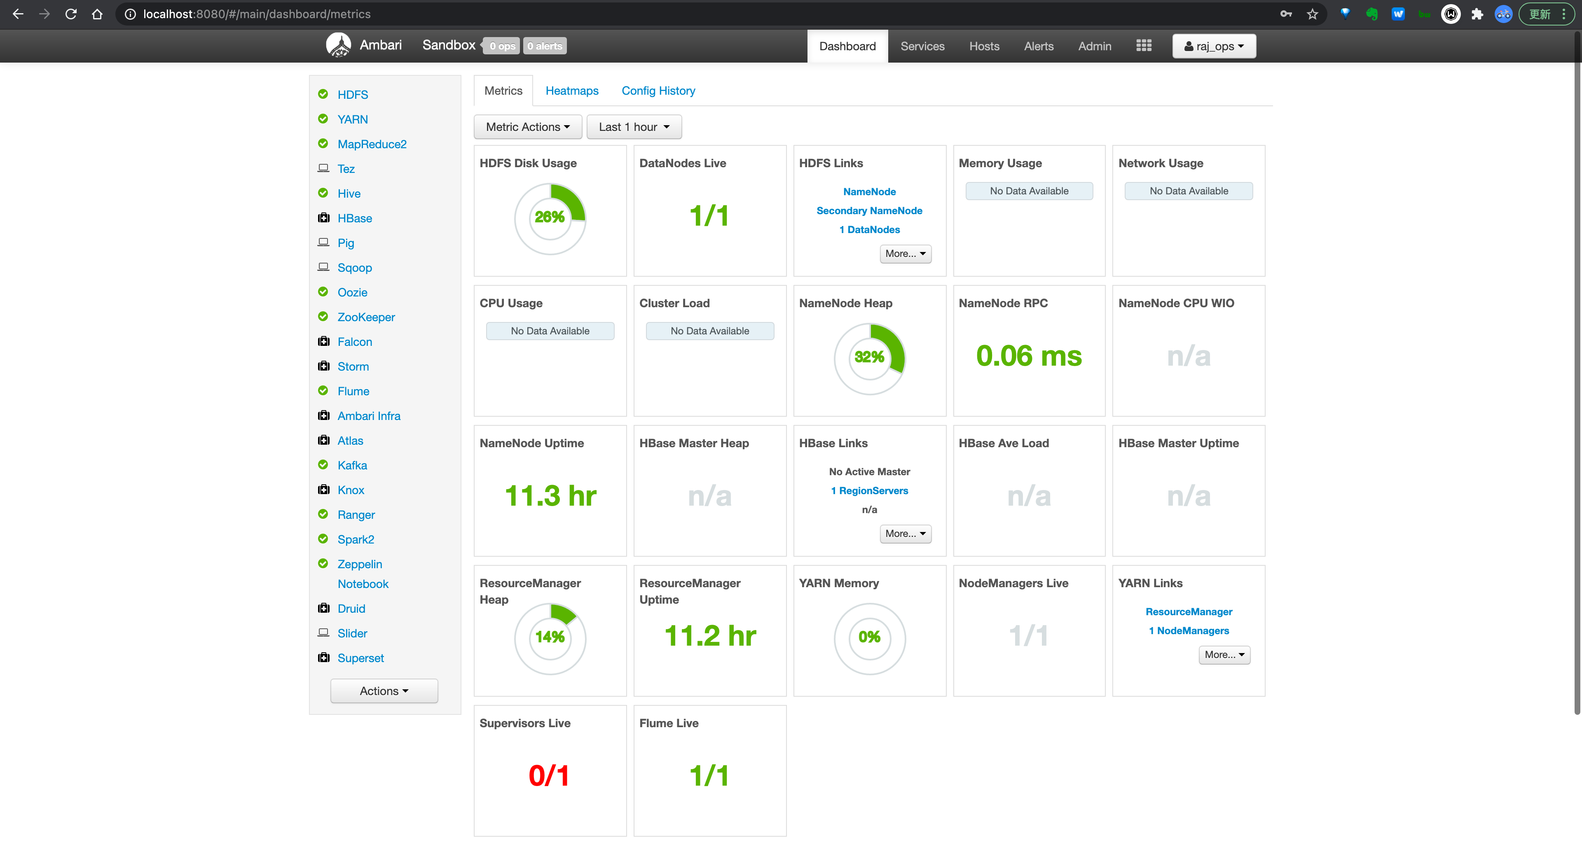Click the browser home icon
The image size is (1582, 854).
(97, 14)
